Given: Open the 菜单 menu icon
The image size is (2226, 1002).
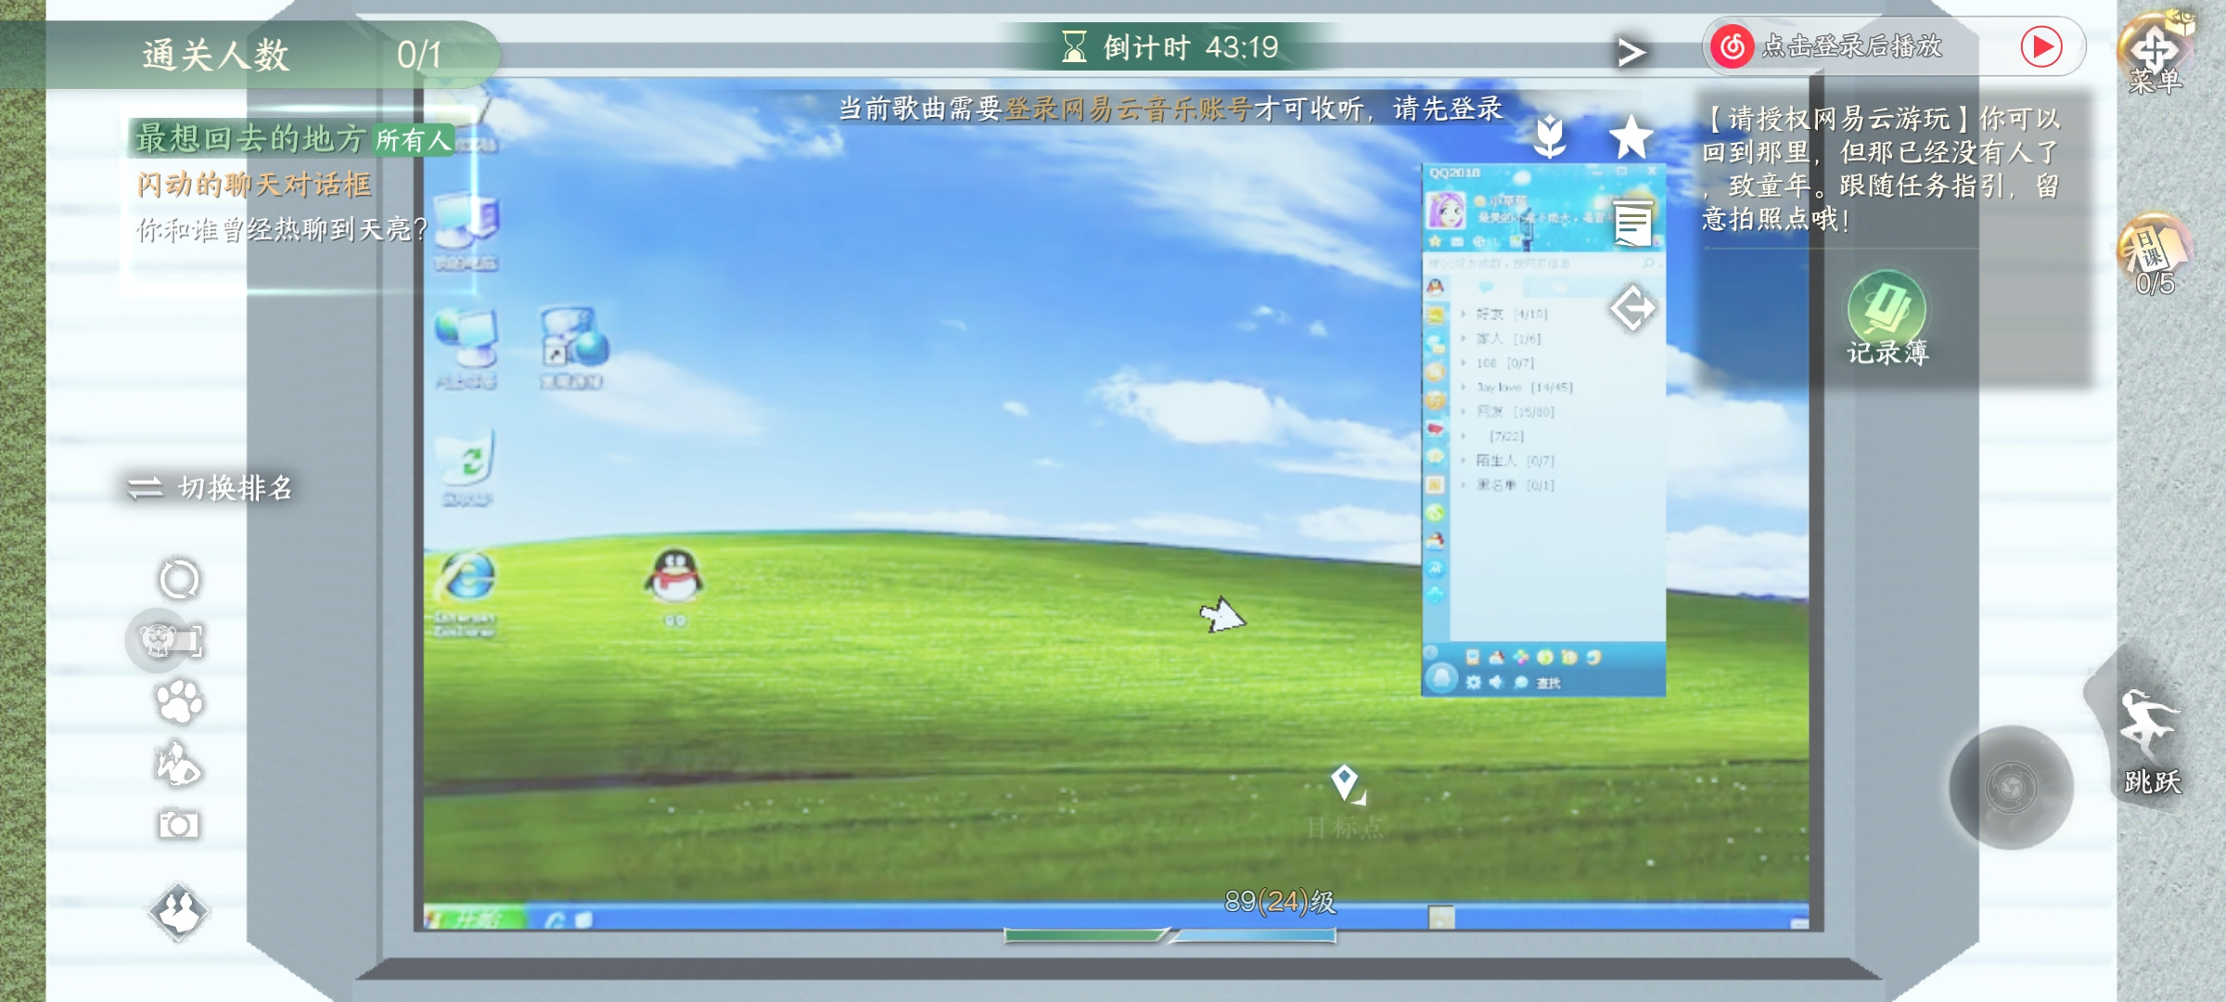Looking at the screenshot, I should pos(2156,54).
